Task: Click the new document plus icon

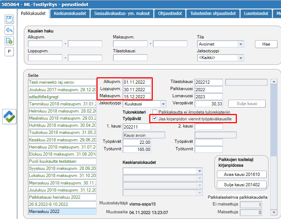Action: pyautogui.click(x=9, y=41)
